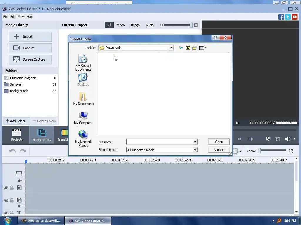301x225 pixels.
Task: Click the play selection playback button
Action: [x=250, y=139]
